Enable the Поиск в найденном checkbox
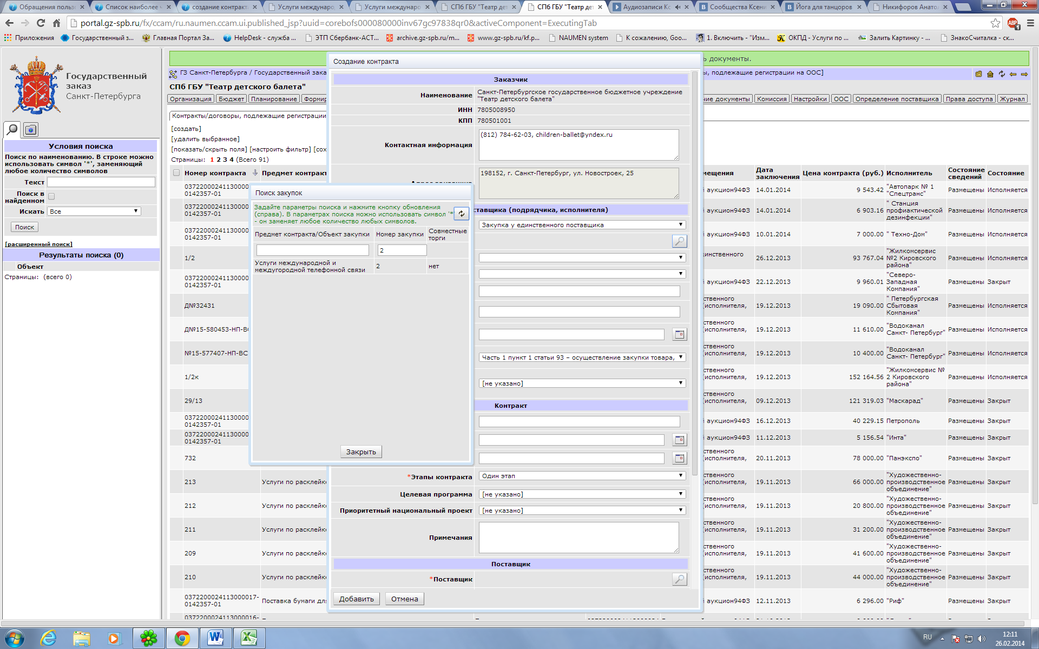This screenshot has width=1039, height=649. 51,196
